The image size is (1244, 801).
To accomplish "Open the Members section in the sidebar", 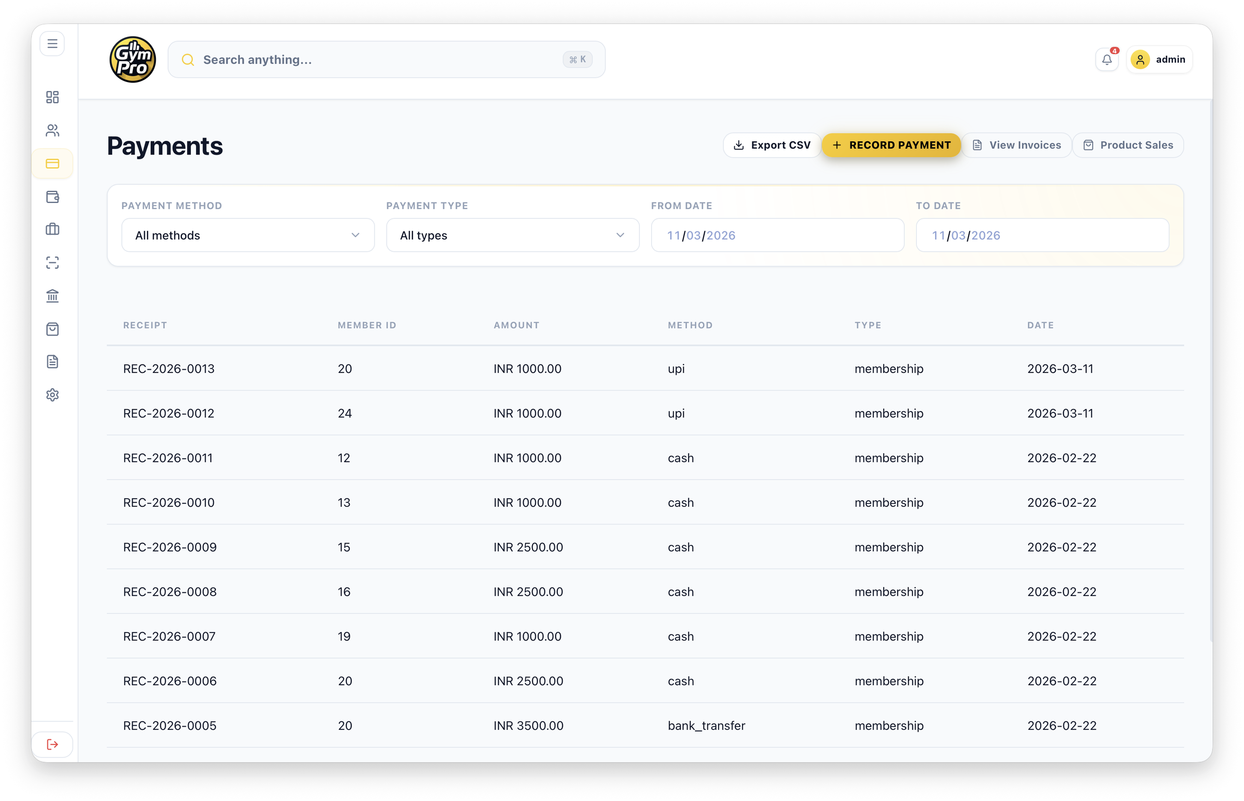I will (x=52, y=131).
